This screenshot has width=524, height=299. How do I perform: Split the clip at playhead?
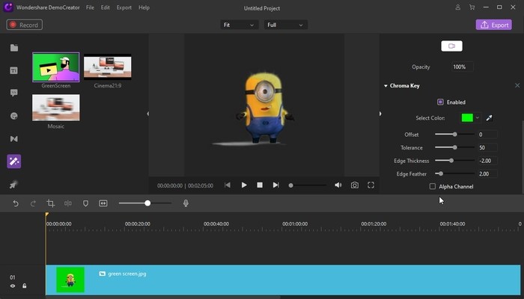click(68, 203)
